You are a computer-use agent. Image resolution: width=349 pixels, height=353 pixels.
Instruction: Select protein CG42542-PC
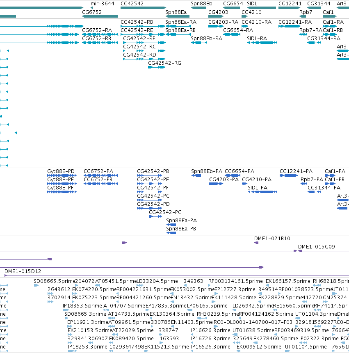[x=153, y=196]
